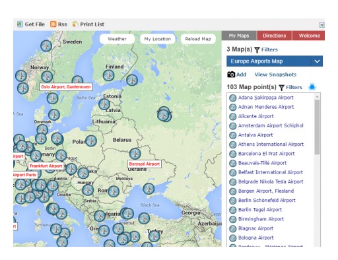Viewport: 338px width, 260px height.
Task: Click the icon next to Blagnac Airport
Action: 232,229
